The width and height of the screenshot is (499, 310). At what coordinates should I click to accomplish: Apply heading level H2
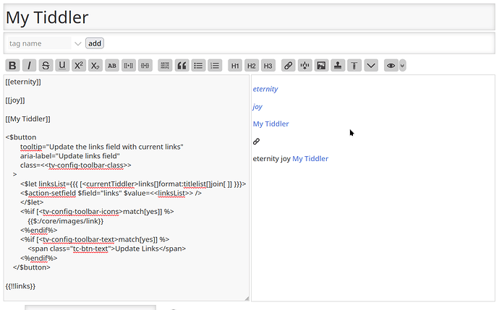(x=252, y=66)
